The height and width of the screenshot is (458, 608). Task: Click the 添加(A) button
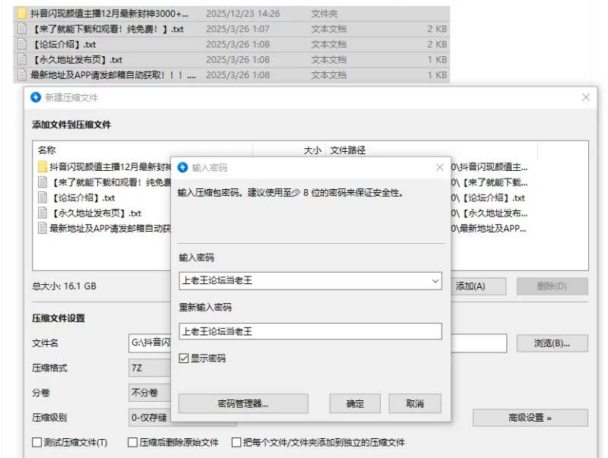[x=479, y=286]
